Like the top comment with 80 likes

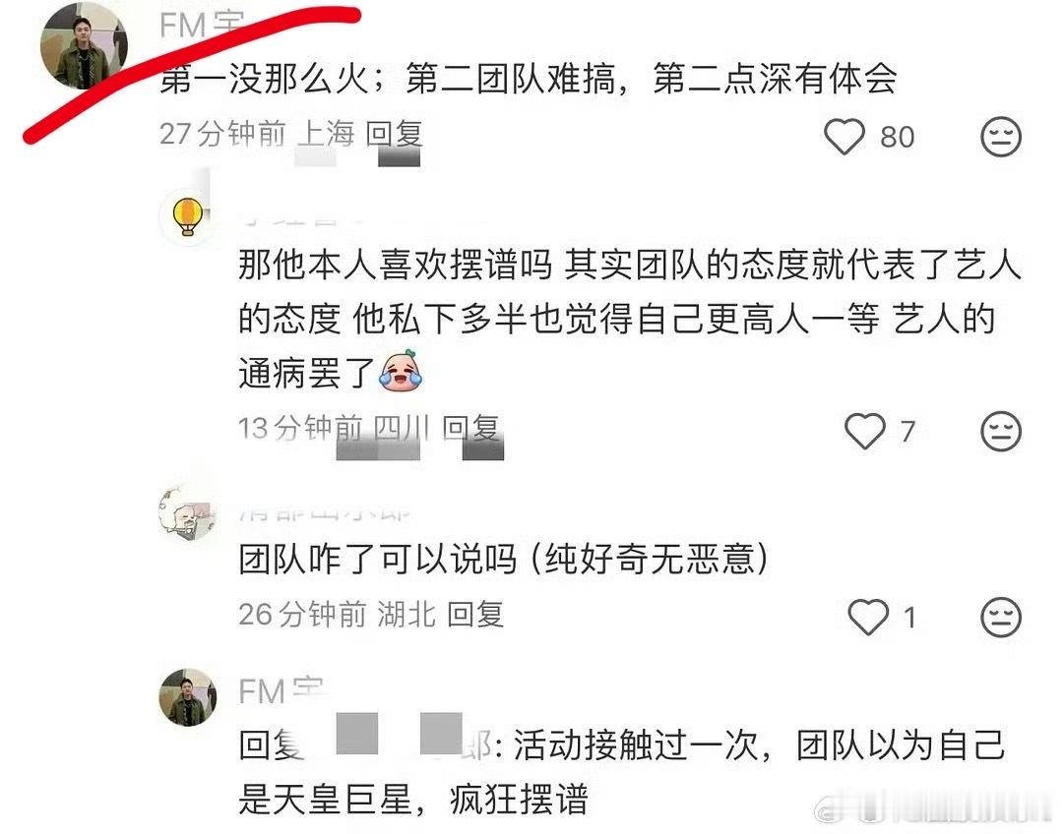(844, 136)
